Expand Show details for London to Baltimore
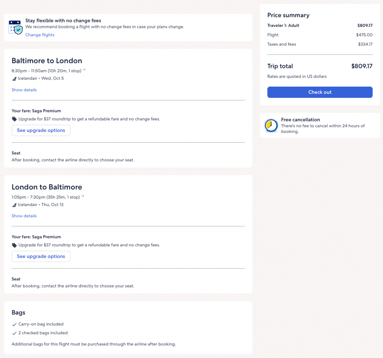 coord(24,216)
